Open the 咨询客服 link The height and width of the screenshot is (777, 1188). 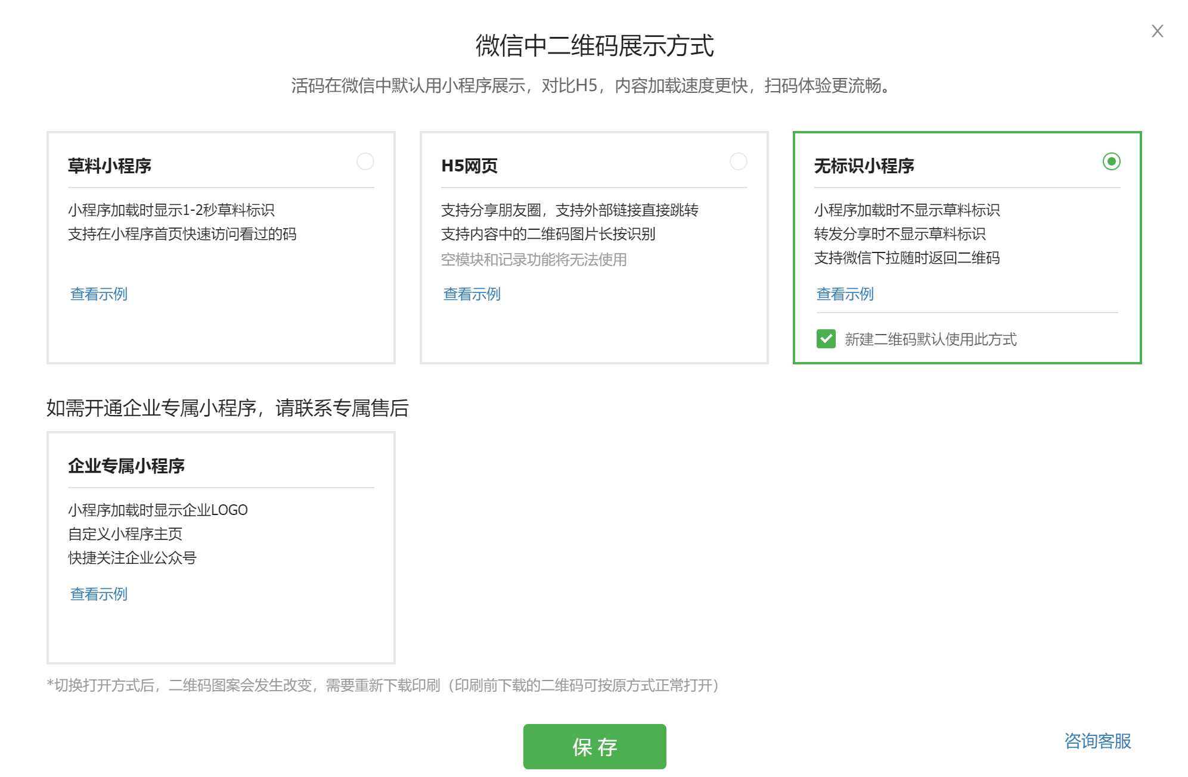point(1097,741)
